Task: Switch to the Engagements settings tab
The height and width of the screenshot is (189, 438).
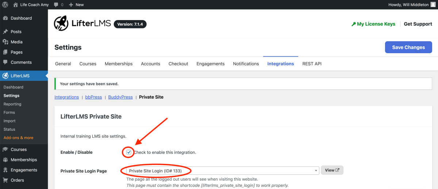Action: [x=211, y=64]
